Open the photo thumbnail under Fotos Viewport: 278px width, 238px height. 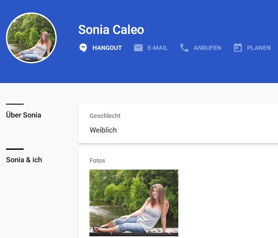pos(134,202)
